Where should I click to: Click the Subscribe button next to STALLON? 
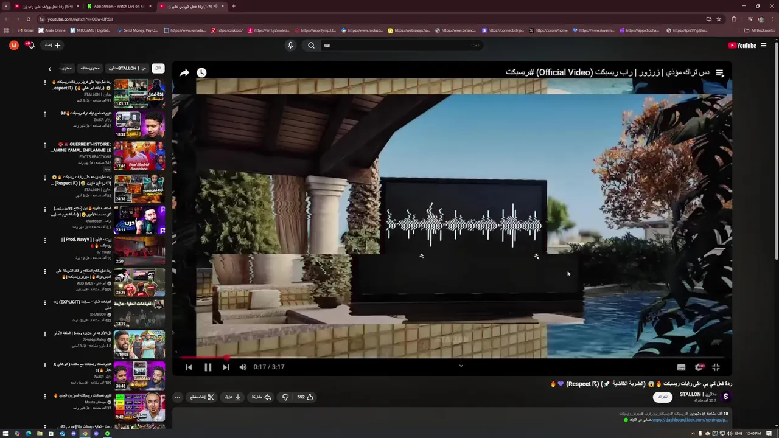click(663, 397)
